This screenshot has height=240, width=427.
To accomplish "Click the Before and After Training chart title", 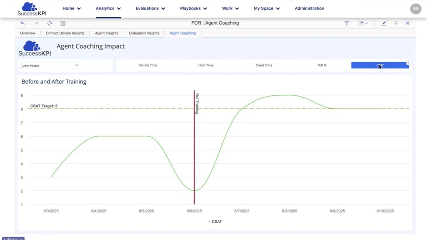I will (54, 82).
